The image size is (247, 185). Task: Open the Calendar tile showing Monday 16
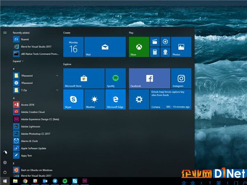73,47
